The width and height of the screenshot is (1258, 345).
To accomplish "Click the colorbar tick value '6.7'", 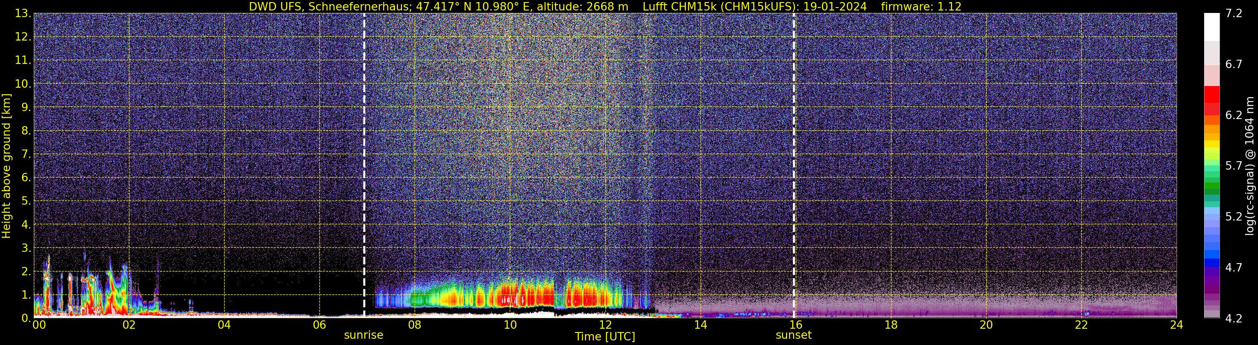I will tap(1234, 64).
